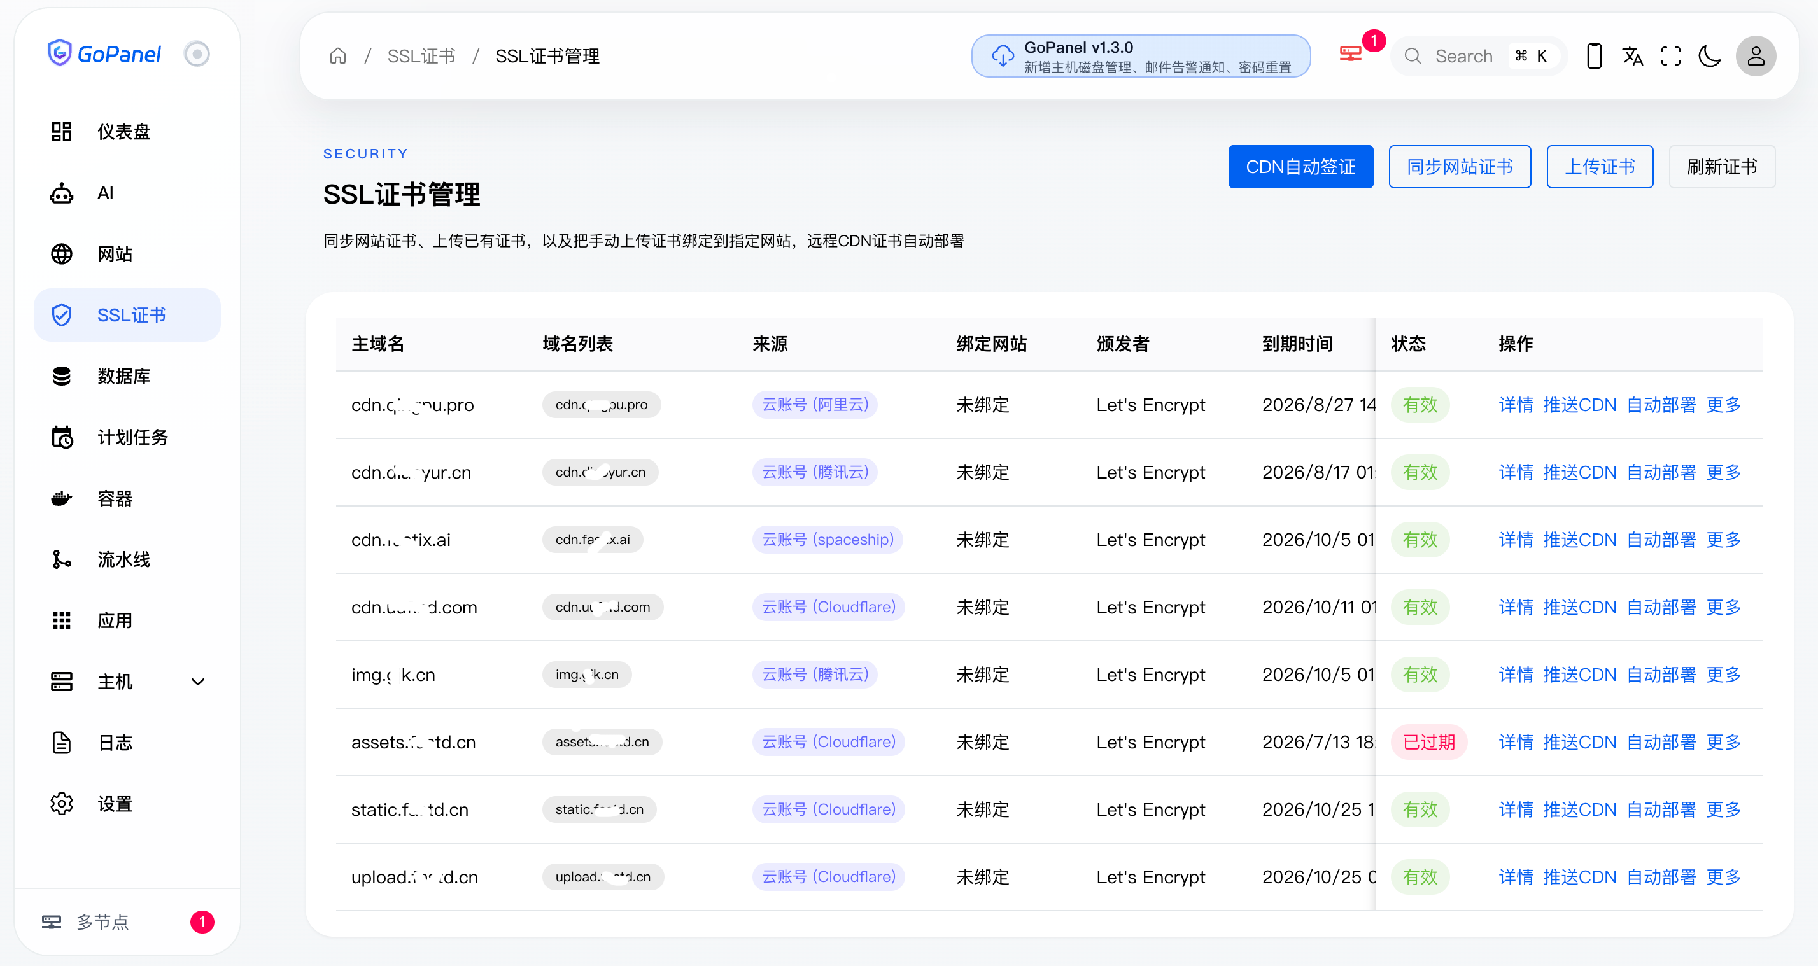Screen dimensions: 1818x966
Task: Click 推送CDN in the upload row
Action: 1579,877
